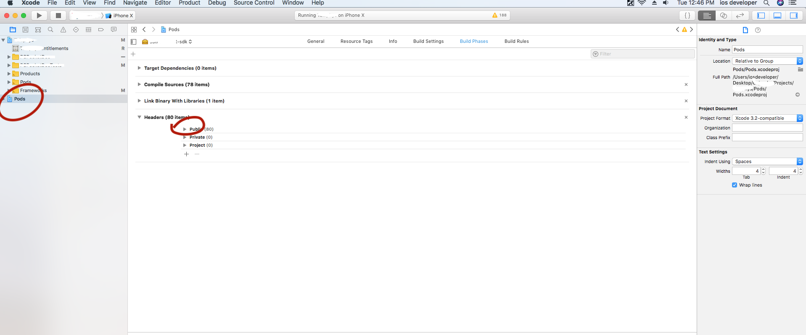Delete the Headers build phase
Viewport: 806px width, 335px height.
pos(686,117)
